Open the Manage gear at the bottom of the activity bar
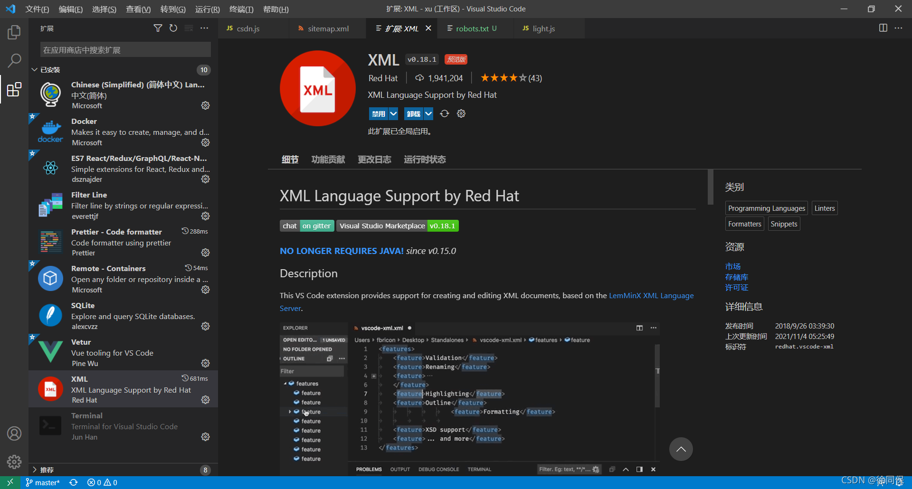The width and height of the screenshot is (912, 489). (14, 461)
